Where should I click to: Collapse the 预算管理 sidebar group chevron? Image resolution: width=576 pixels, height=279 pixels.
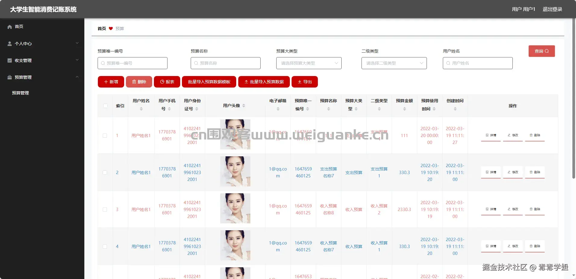pos(77,77)
